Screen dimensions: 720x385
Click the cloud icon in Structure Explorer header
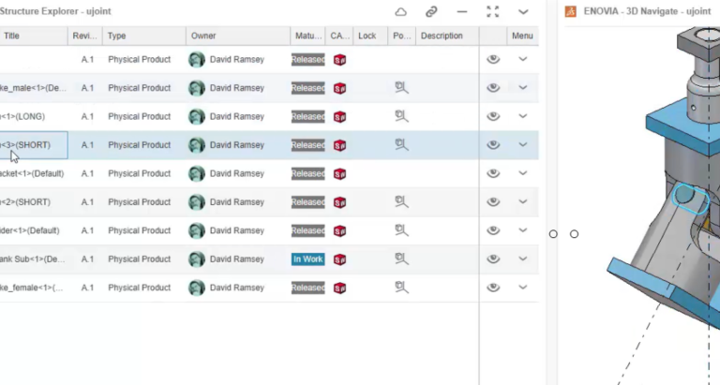click(x=401, y=12)
